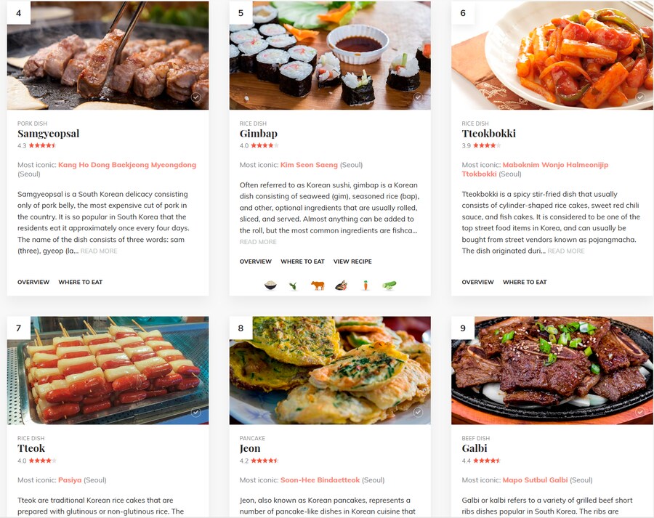The height and width of the screenshot is (518, 654).
Task: Click the beef cow ingredient icon
Action: click(x=318, y=286)
